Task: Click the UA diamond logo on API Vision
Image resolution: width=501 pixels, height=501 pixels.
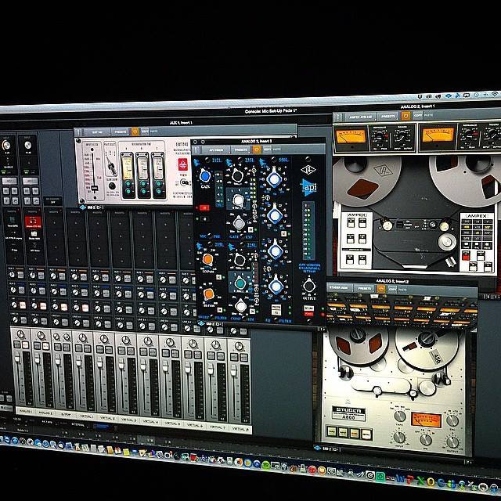Action: [308, 169]
